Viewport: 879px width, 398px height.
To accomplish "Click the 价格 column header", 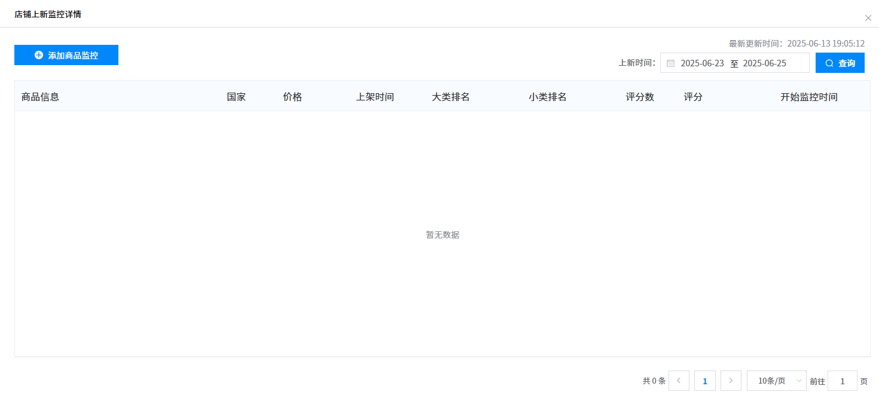I will pyautogui.click(x=292, y=97).
